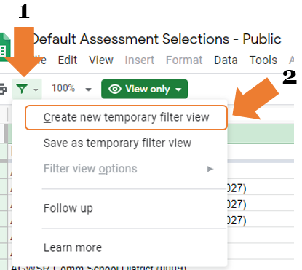Screen dimensions: 302x270
Task: Click Learn more in filter menu
Action: [x=73, y=247]
